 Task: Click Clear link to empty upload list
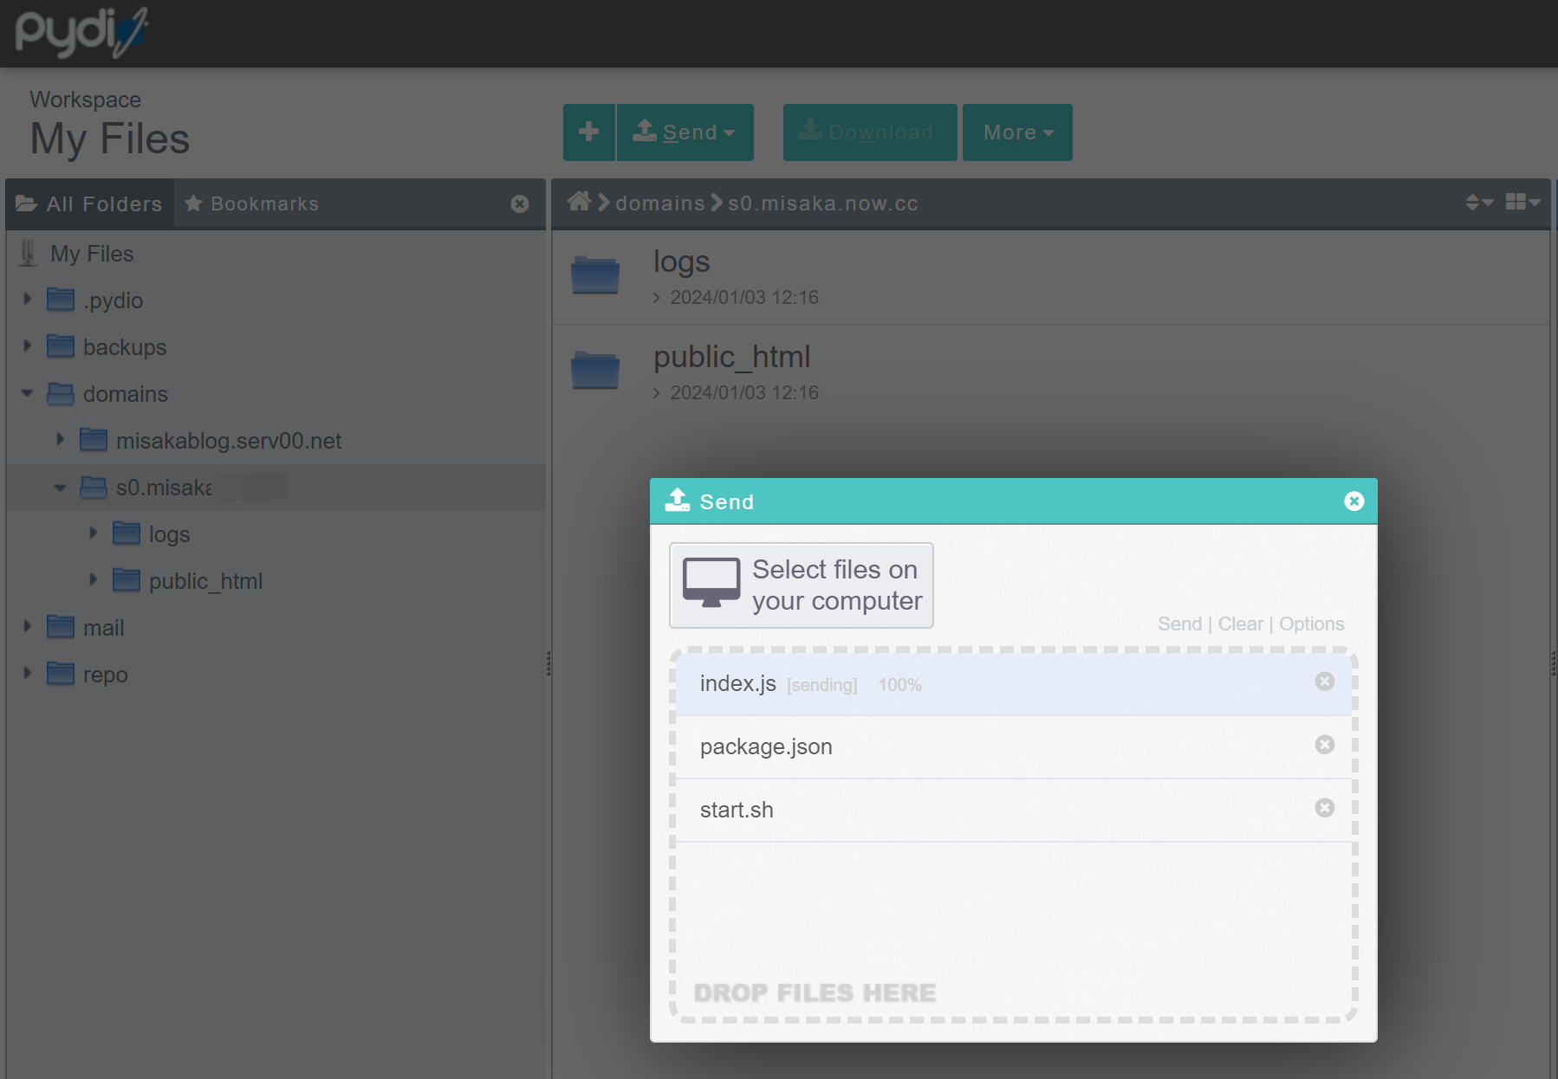pos(1240,623)
